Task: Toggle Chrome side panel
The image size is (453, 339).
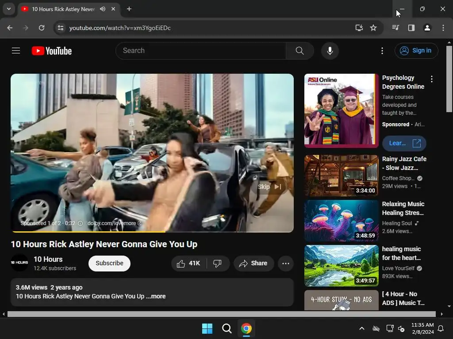Action: coord(411,28)
